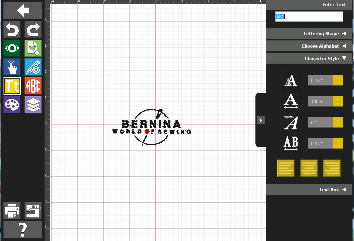The height and width of the screenshot is (241, 354).
Task: Click the 0 ° slant value field
Action: [320, 122]
